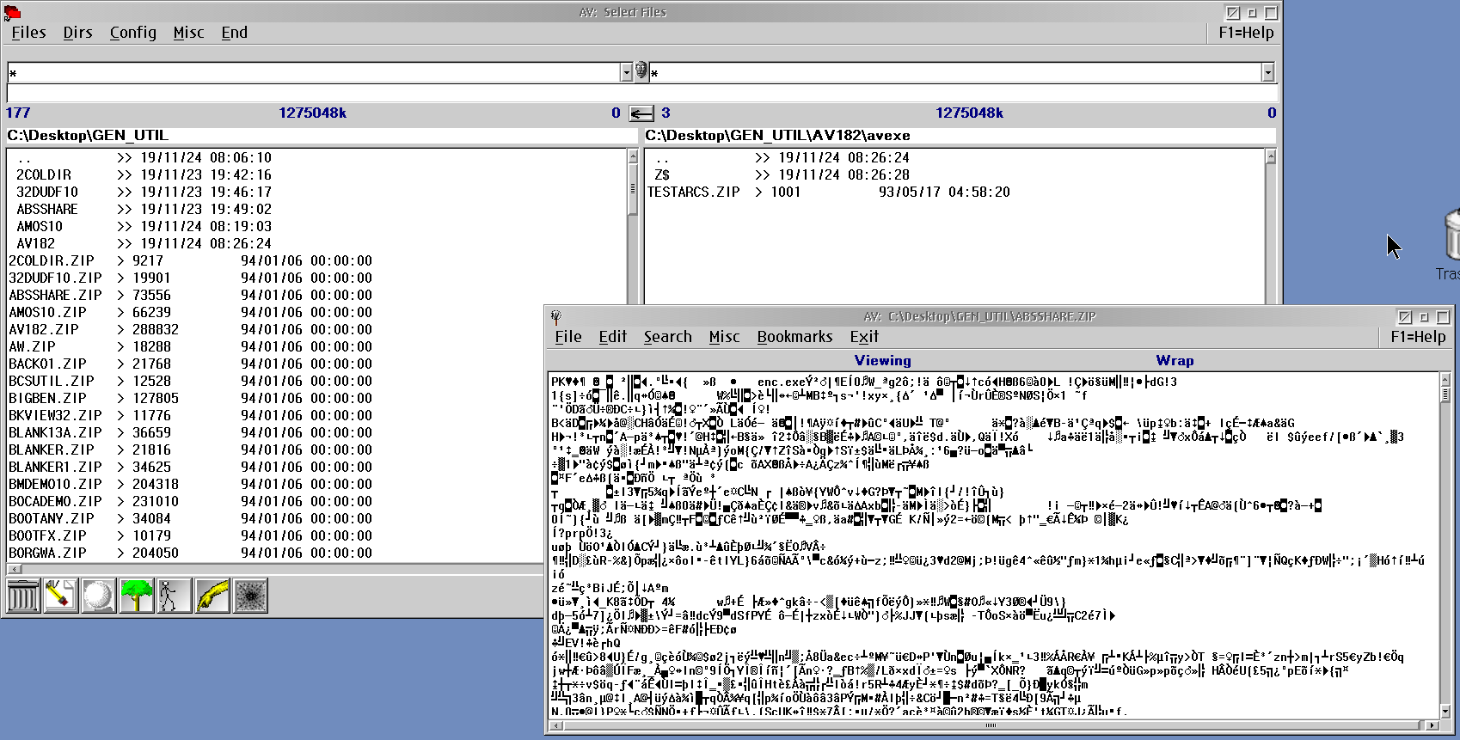
Task: Open the Bookmarks menu
Action: tap(795, 337)
